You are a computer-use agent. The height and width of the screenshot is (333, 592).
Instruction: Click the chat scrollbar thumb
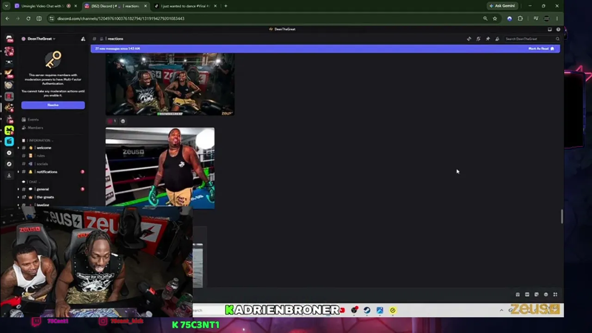tap(562, 216)
